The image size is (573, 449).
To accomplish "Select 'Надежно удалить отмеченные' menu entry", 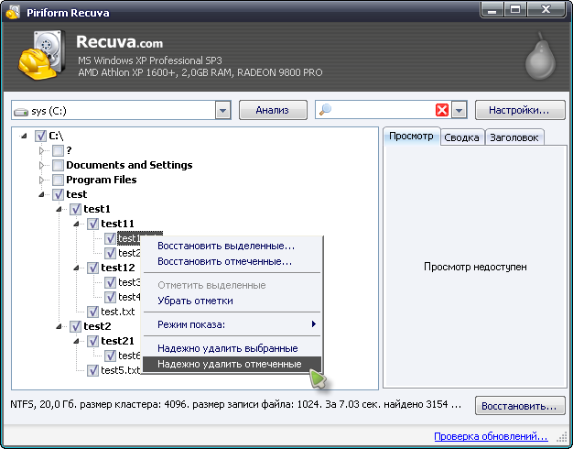I will click(232, 364).
